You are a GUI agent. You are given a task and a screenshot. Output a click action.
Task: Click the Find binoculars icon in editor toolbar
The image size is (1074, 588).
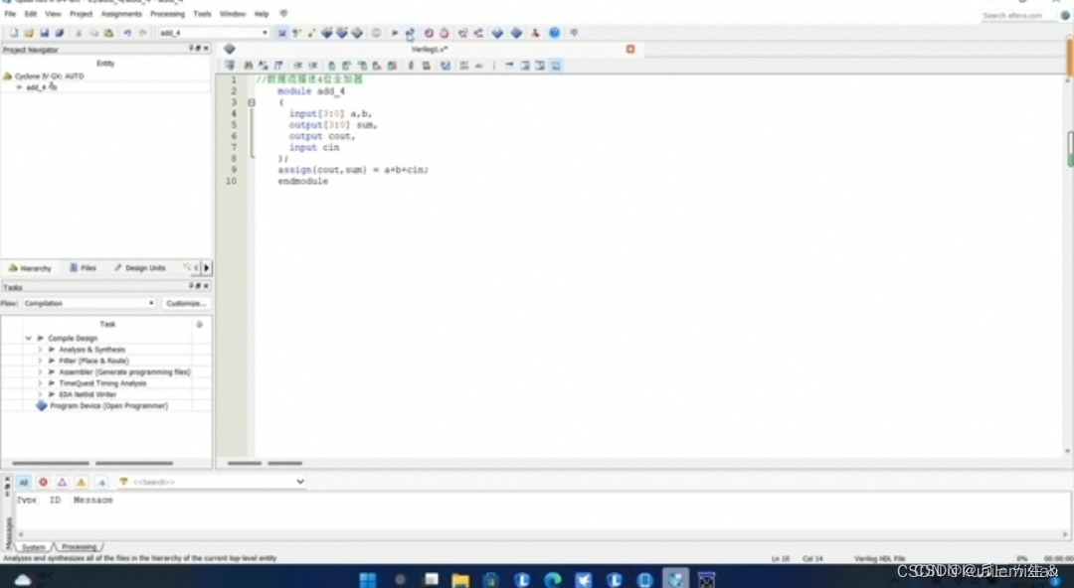[x=248, y=66]
